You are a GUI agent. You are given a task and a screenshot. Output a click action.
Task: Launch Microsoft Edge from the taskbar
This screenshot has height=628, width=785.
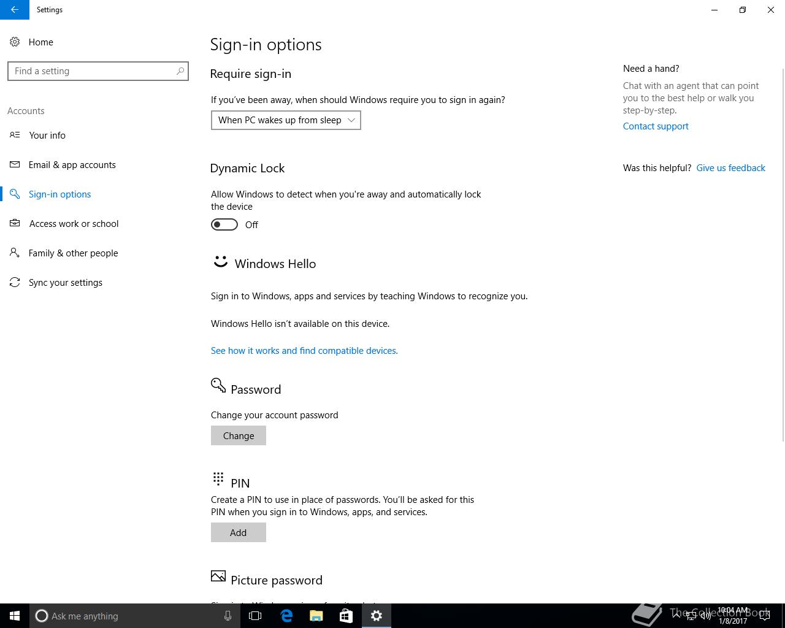click(286, 616)
